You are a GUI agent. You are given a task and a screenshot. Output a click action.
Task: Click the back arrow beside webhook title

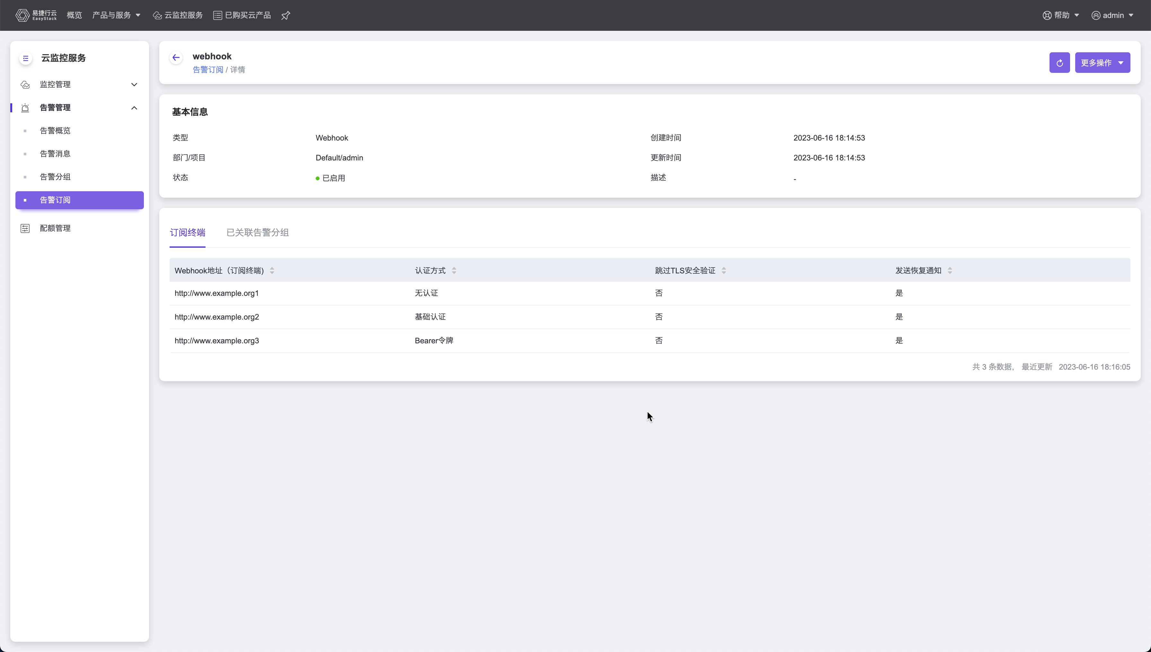(x=176, y=57)
